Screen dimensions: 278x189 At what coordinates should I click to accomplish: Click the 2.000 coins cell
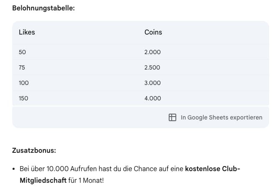coord(152,52)
